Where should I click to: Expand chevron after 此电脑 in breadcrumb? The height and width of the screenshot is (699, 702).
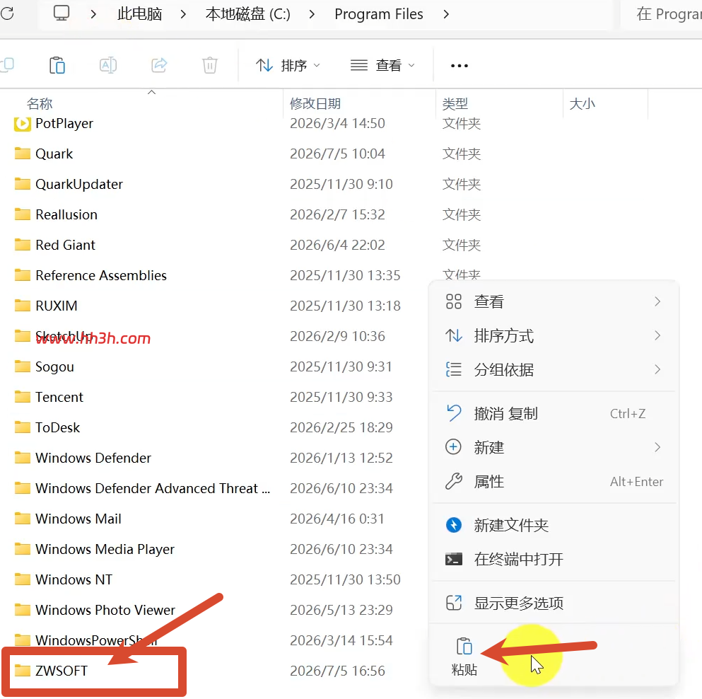tap(183, 14)
